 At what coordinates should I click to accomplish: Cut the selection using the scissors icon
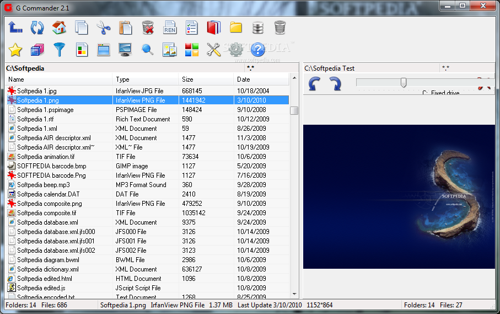point(103,28)
